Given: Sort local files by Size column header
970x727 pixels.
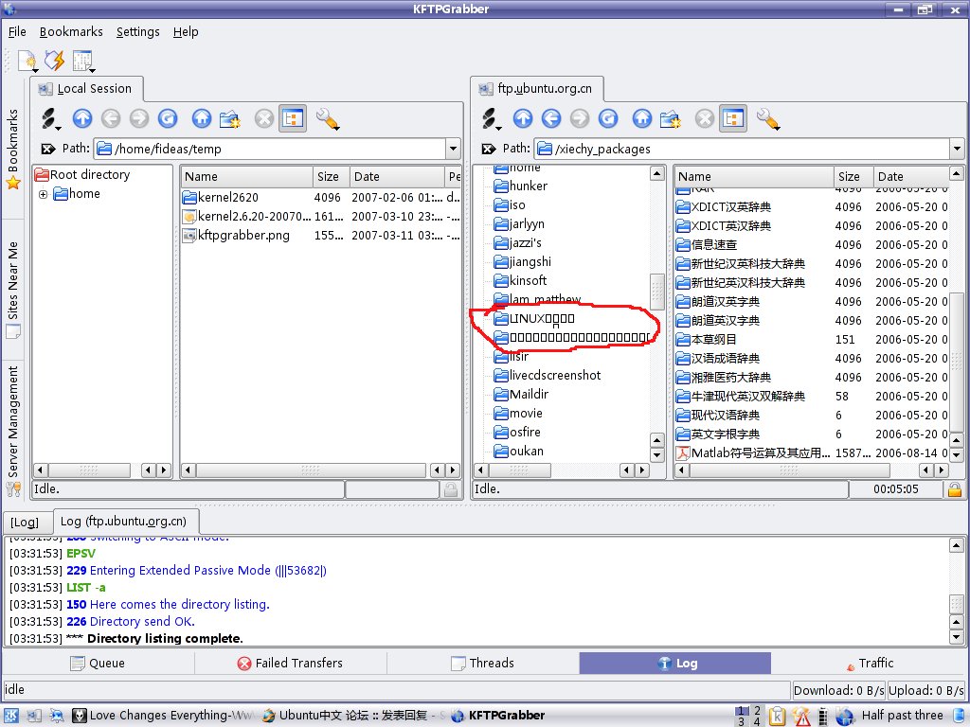Looking at the screenshot, I should 331,176.
